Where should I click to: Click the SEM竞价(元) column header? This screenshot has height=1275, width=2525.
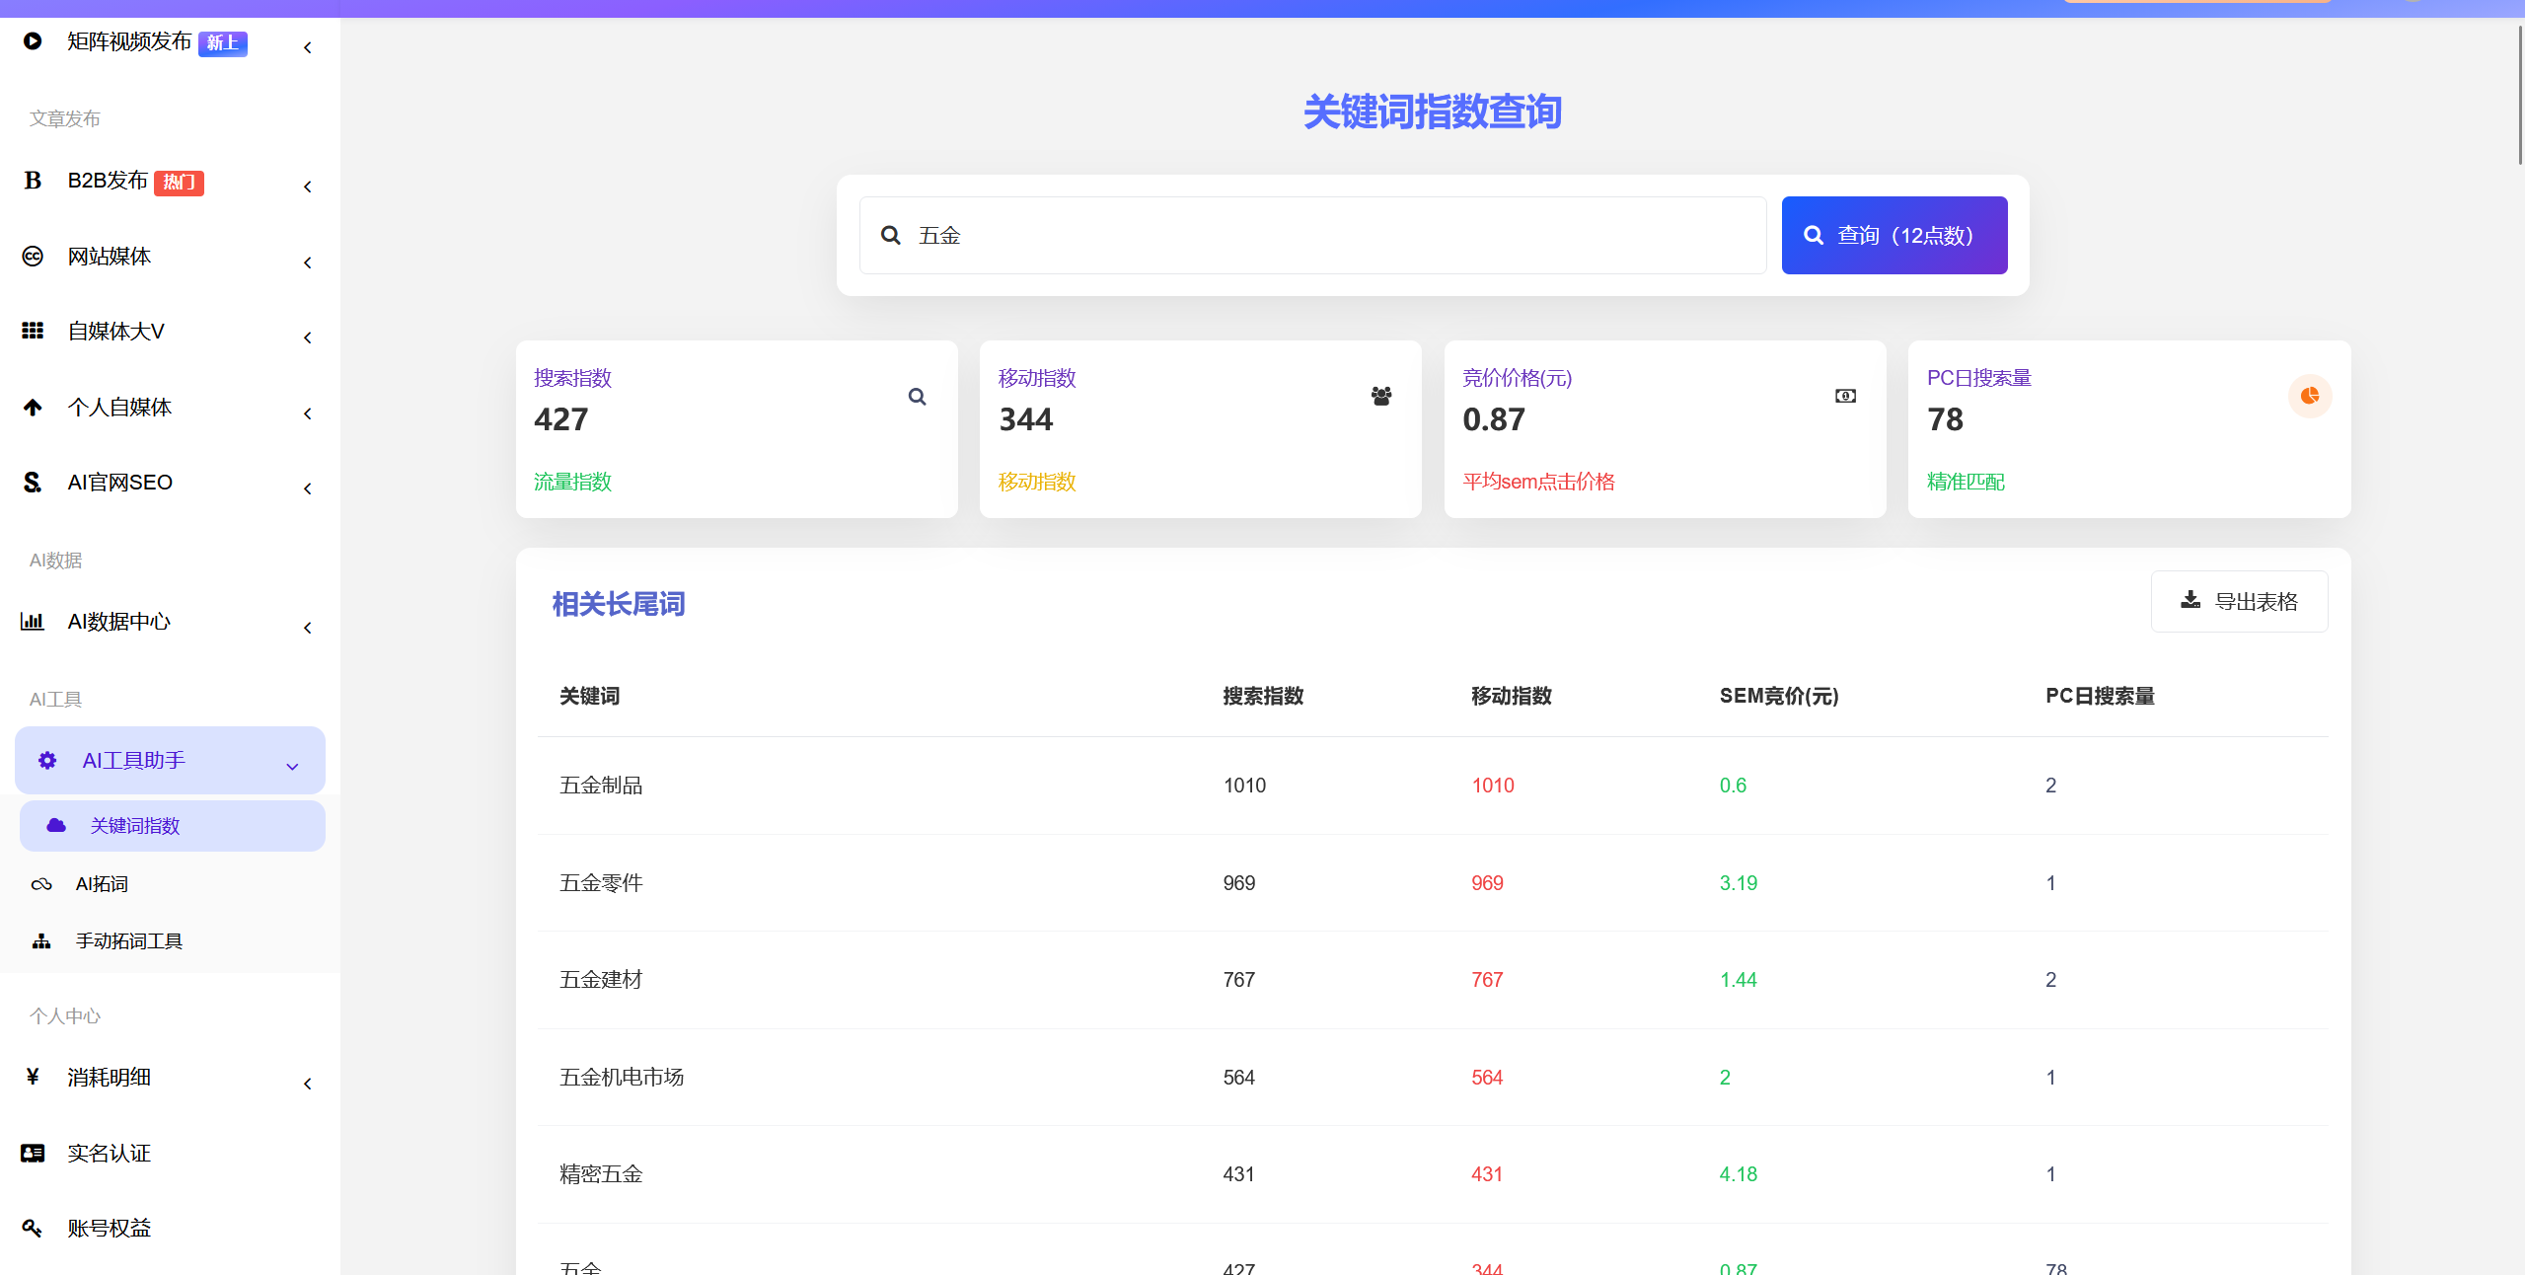[1779, 697]
